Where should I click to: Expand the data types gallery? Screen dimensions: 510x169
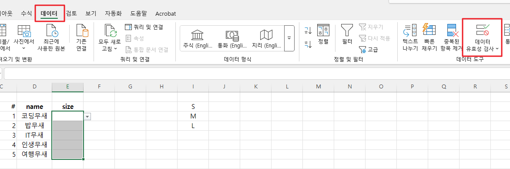click(289, 38)
